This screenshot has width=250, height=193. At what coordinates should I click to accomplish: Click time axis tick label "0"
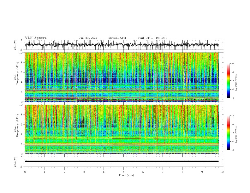tap(25, 172)
